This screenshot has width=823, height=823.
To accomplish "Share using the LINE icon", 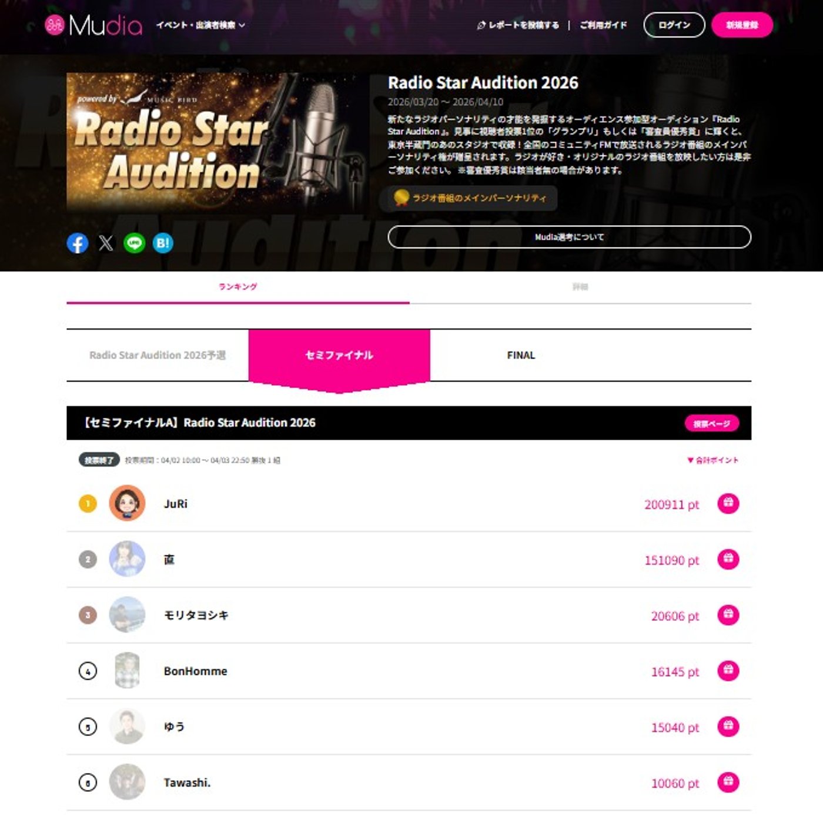I will [x=134, y=243].
